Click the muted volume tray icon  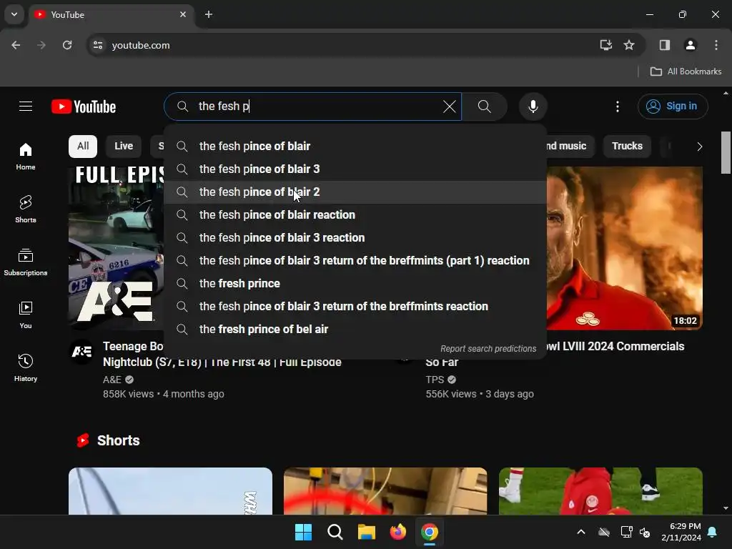point(646,532)
